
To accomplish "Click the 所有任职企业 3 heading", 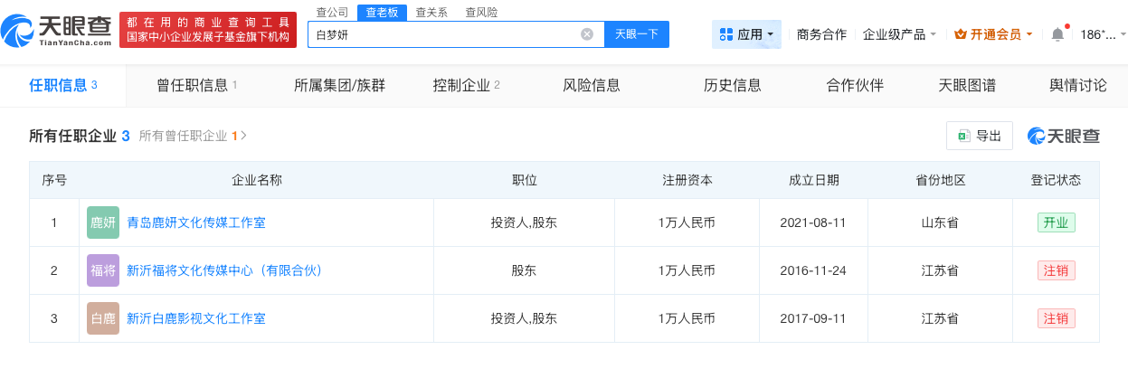I will tap(80, 136).
